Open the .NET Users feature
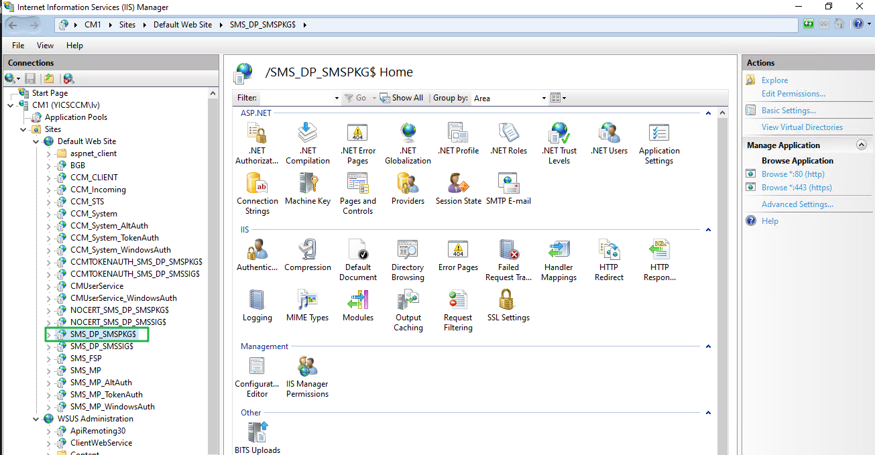 point(609,139)
